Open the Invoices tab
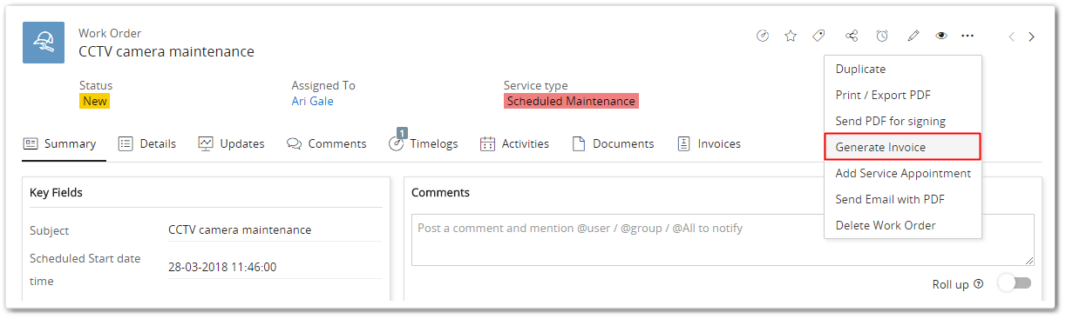The height and width of the screenshot is (319, 1066). (x=709, y=143)
